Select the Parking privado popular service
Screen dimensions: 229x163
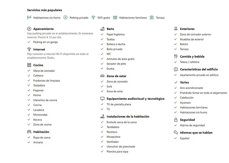point(79,18)
